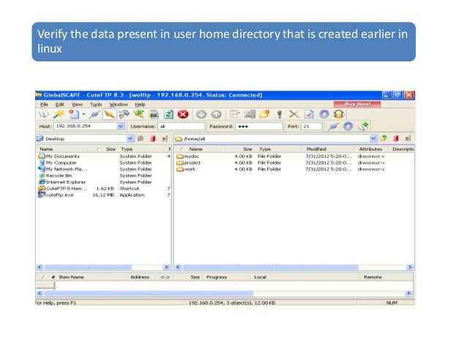Click the Upload arrow icon
Viewport: 467px width, 350px height.
point(216,114)
